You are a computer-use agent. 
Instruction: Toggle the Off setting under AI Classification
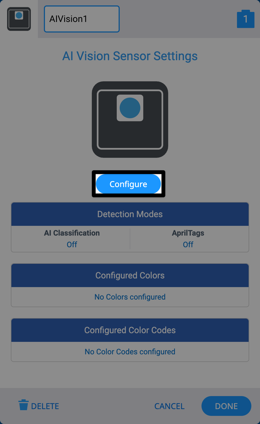tap(72, 244)
